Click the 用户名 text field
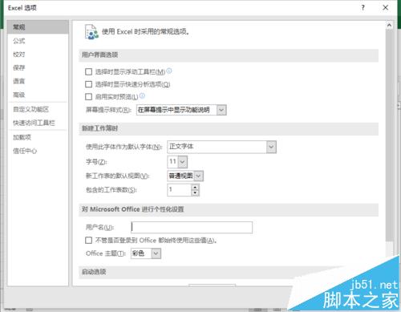 pos(192,227)
